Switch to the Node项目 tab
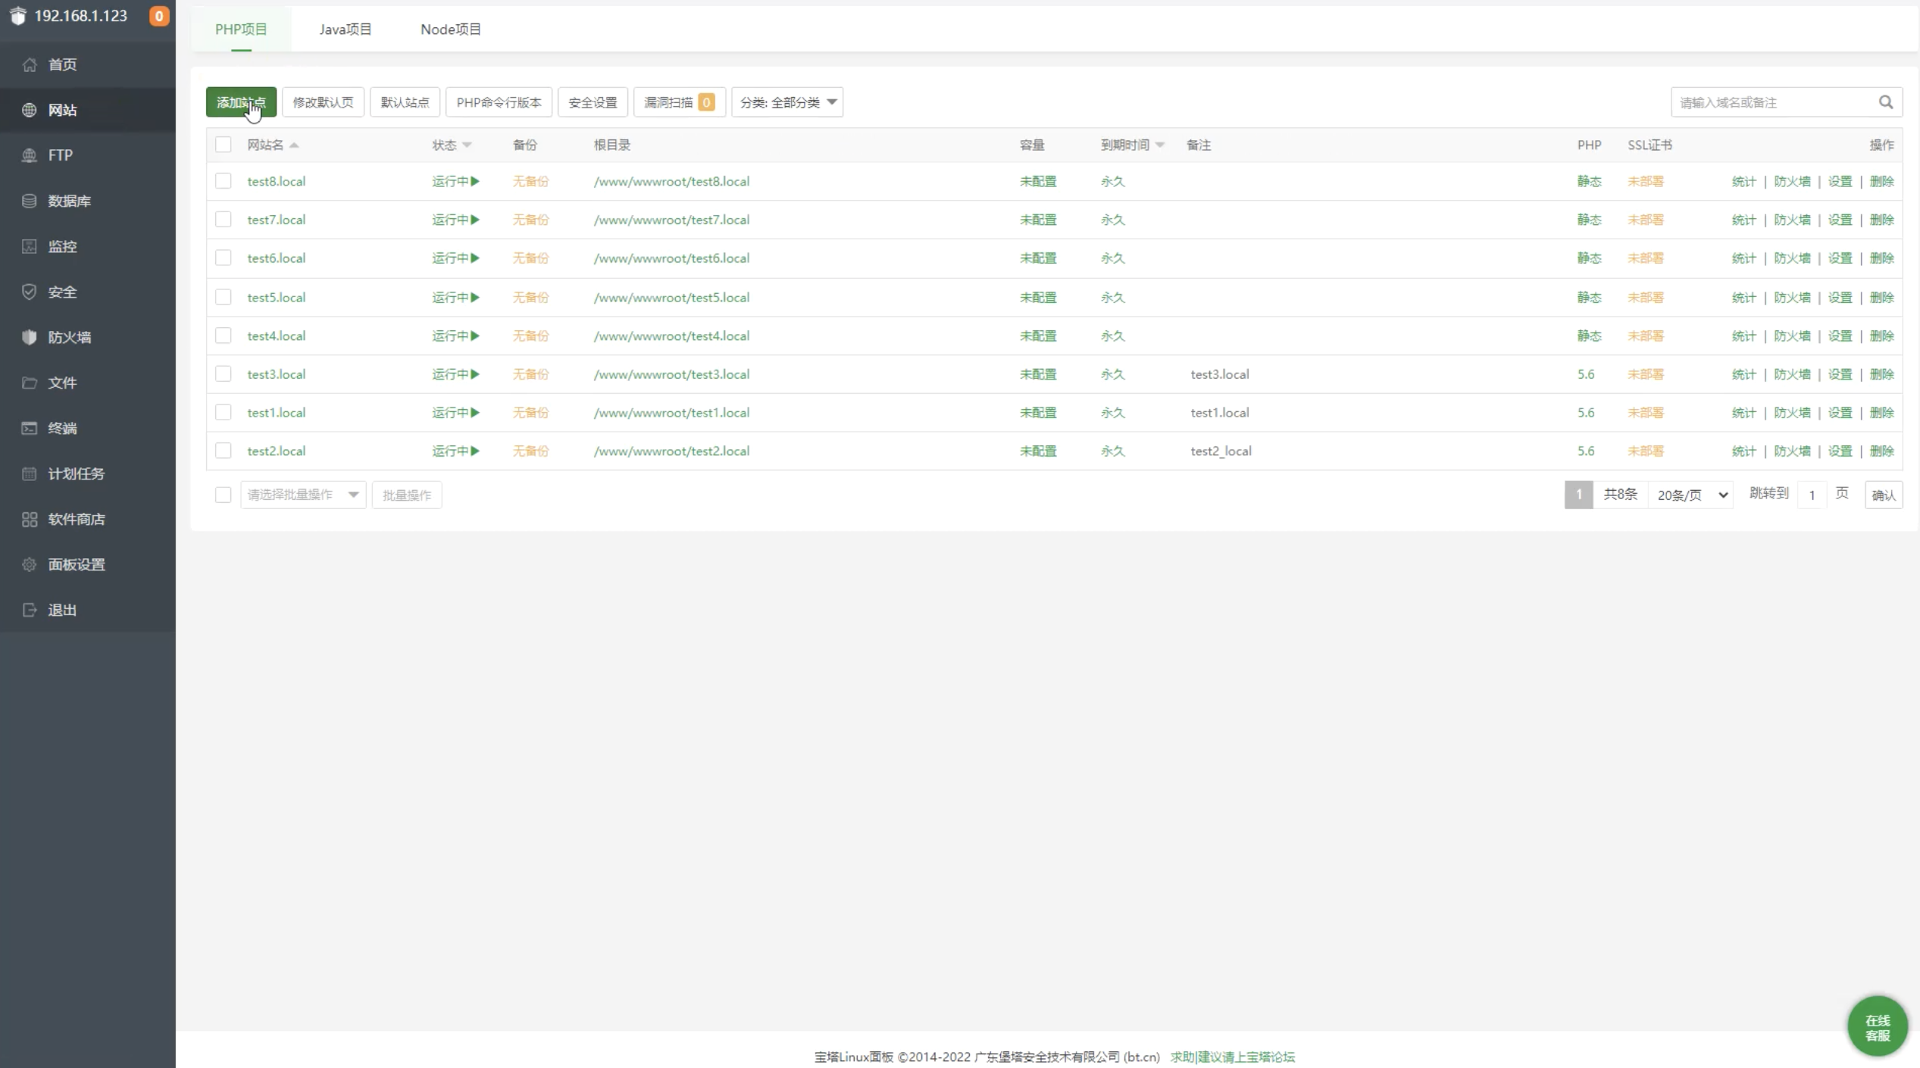The image size is (1920, 1068). (x=451, y=30)
